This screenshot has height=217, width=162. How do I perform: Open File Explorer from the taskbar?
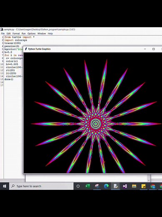(134, 186)
